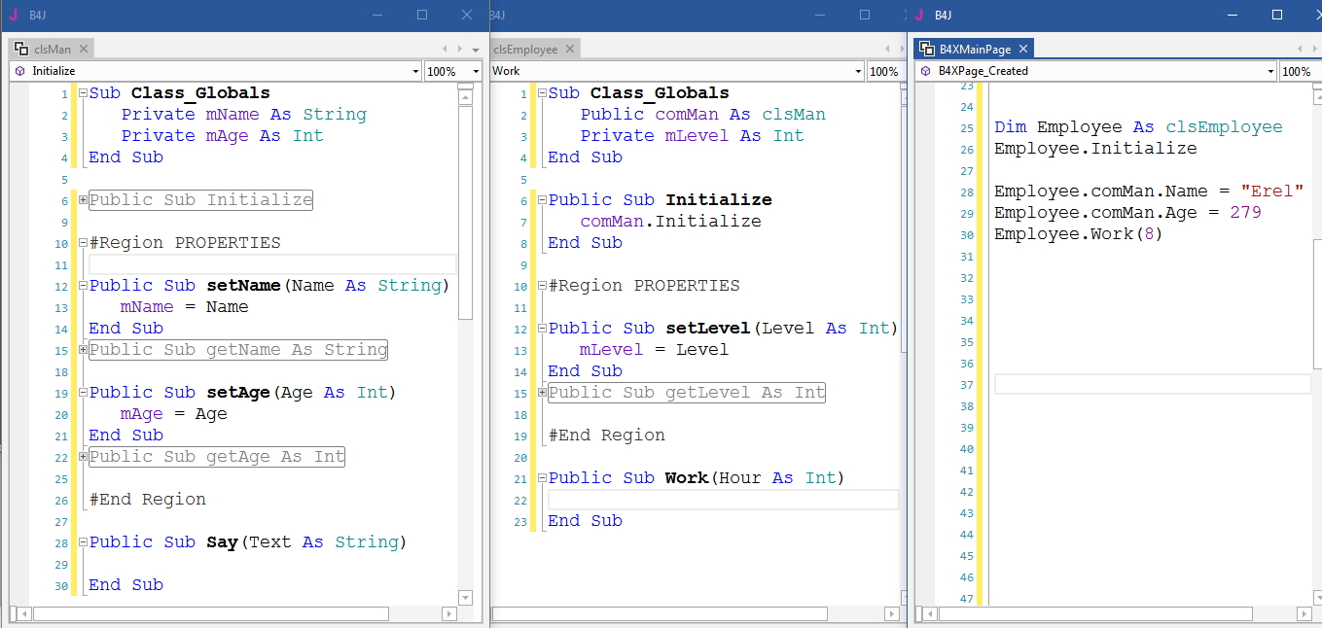Collapse setName sub in clsMan
The width and height of the screenshot is (1322, 628).
point(83,286)
